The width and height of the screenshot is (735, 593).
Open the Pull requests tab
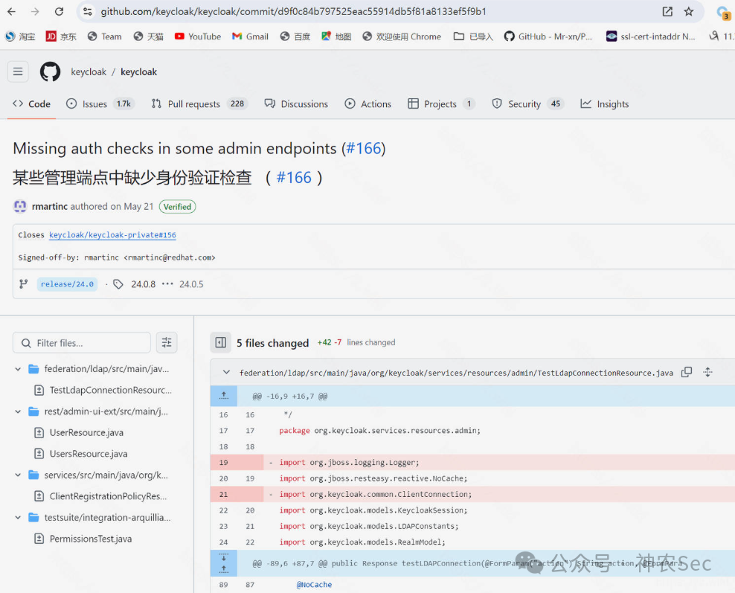[x=199, y=104]
